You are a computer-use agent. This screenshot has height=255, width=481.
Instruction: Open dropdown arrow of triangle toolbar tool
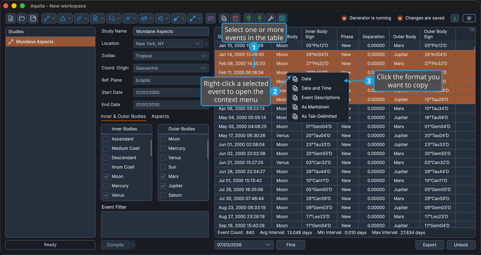(x=70, y=18)
